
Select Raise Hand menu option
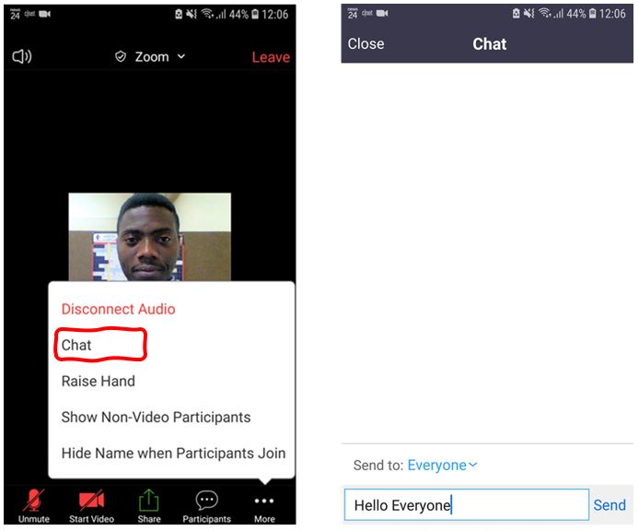pos(98,381)
